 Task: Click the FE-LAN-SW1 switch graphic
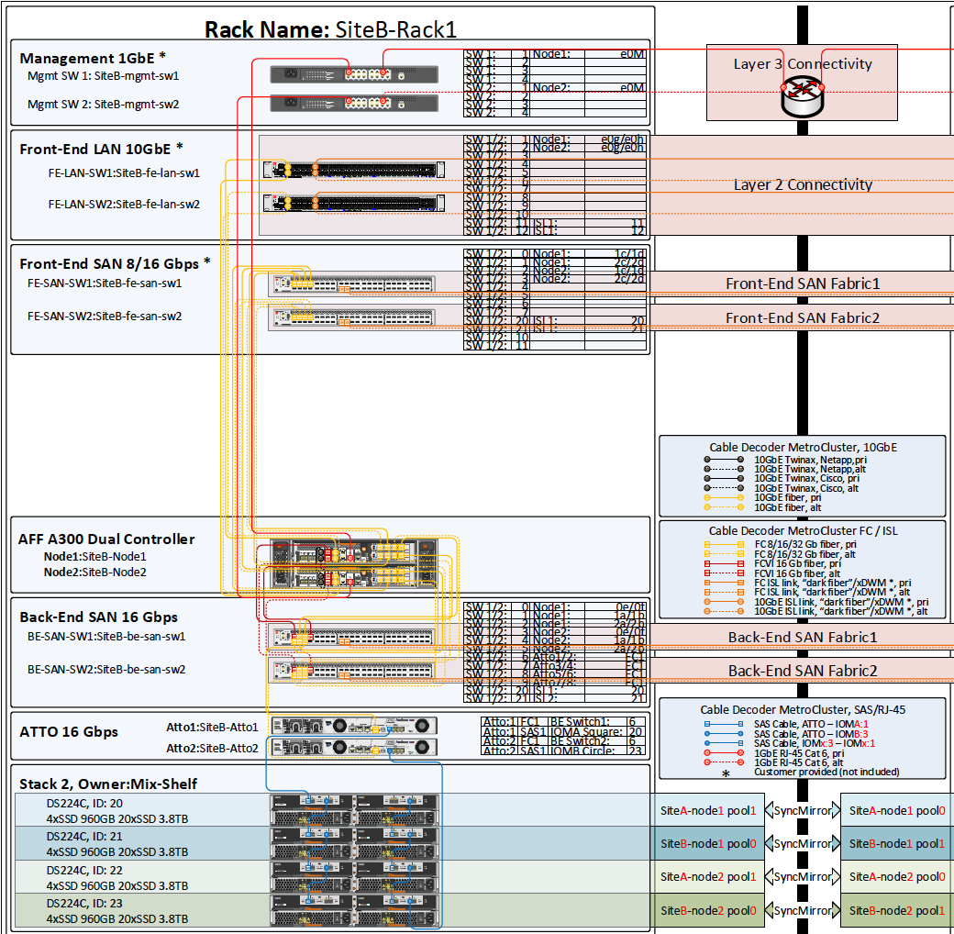[x=354, y=170]
